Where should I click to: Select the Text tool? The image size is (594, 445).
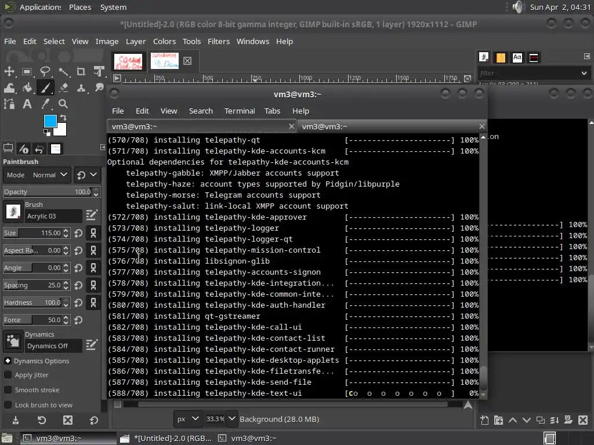(x=27, y=104)
